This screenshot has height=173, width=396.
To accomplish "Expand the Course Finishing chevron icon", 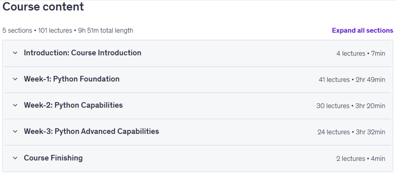I will (x=15, y=158).
